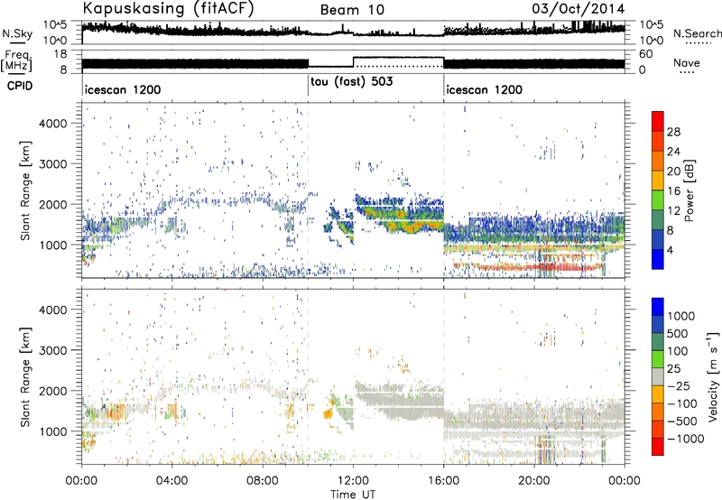722x500 pixels.
Task: Click the "08:00" time tick label
Action: [263, 481]
